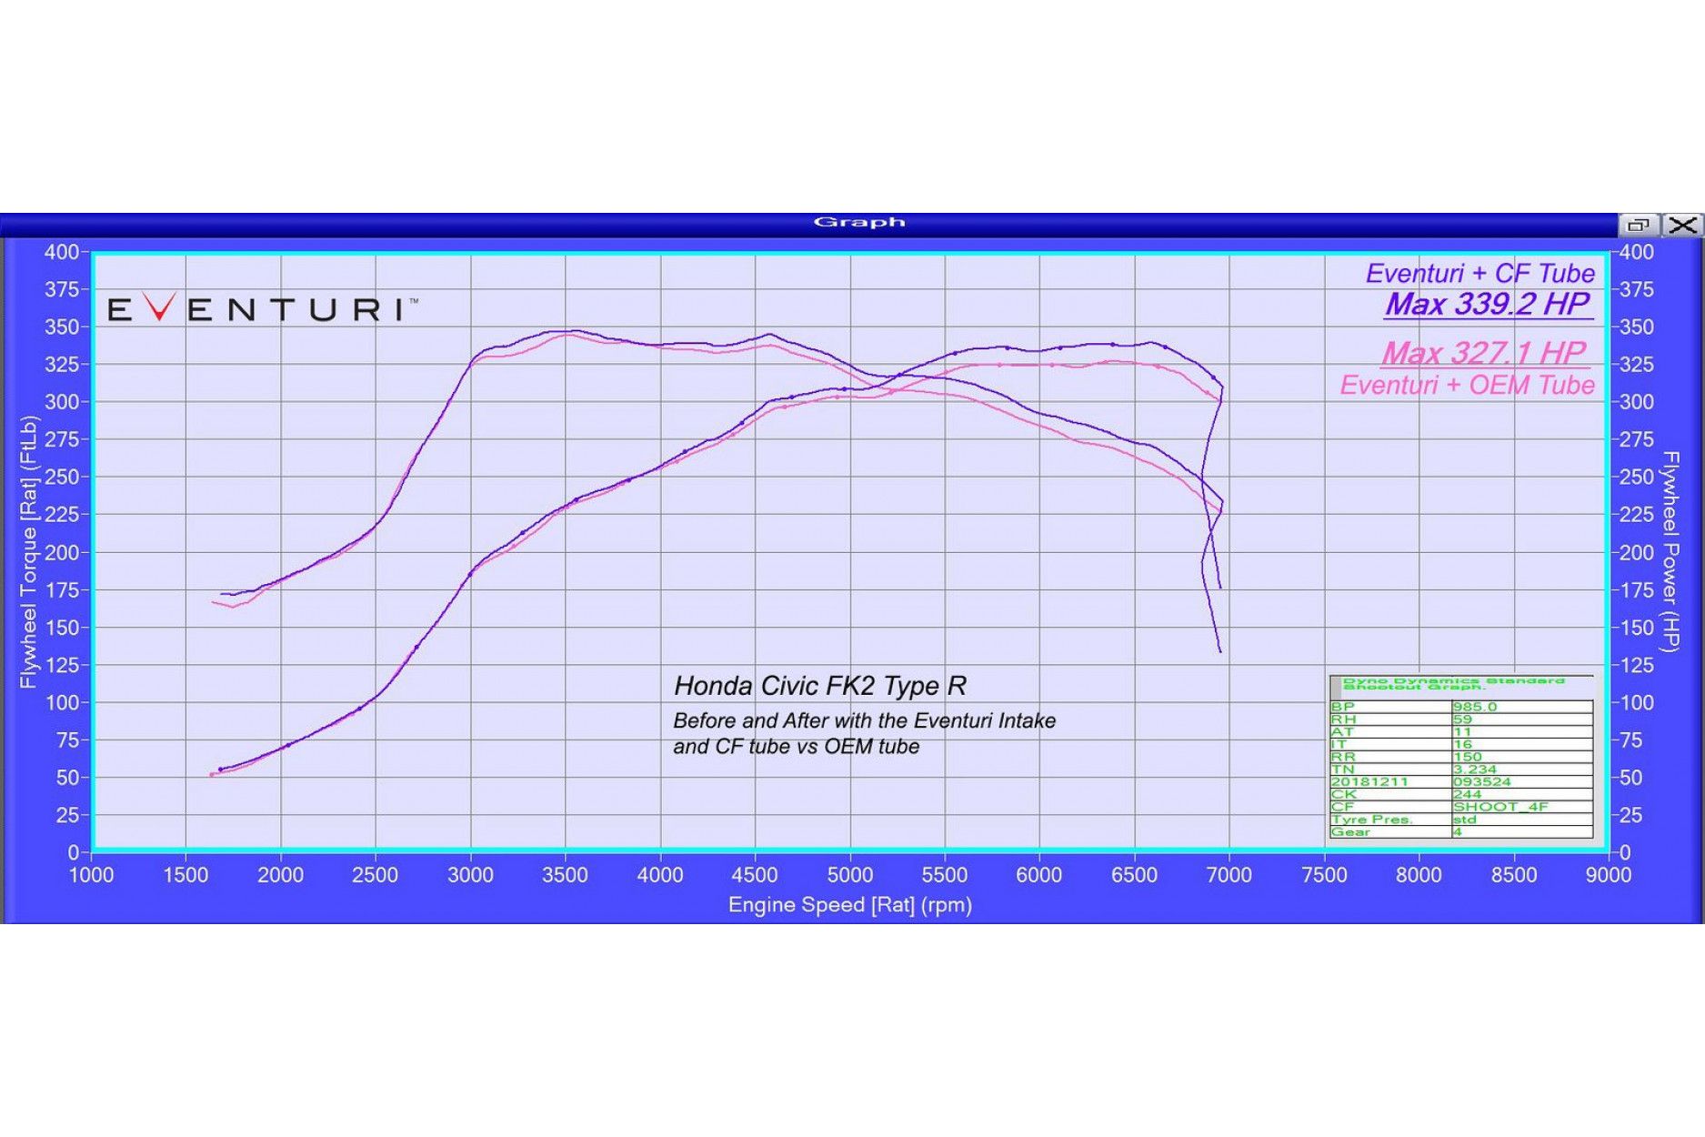This screenshot has width=1705, height=1137.
Task: Click 'Eventuri + CF Tube' legend text
Action: tap(1479, 273)
